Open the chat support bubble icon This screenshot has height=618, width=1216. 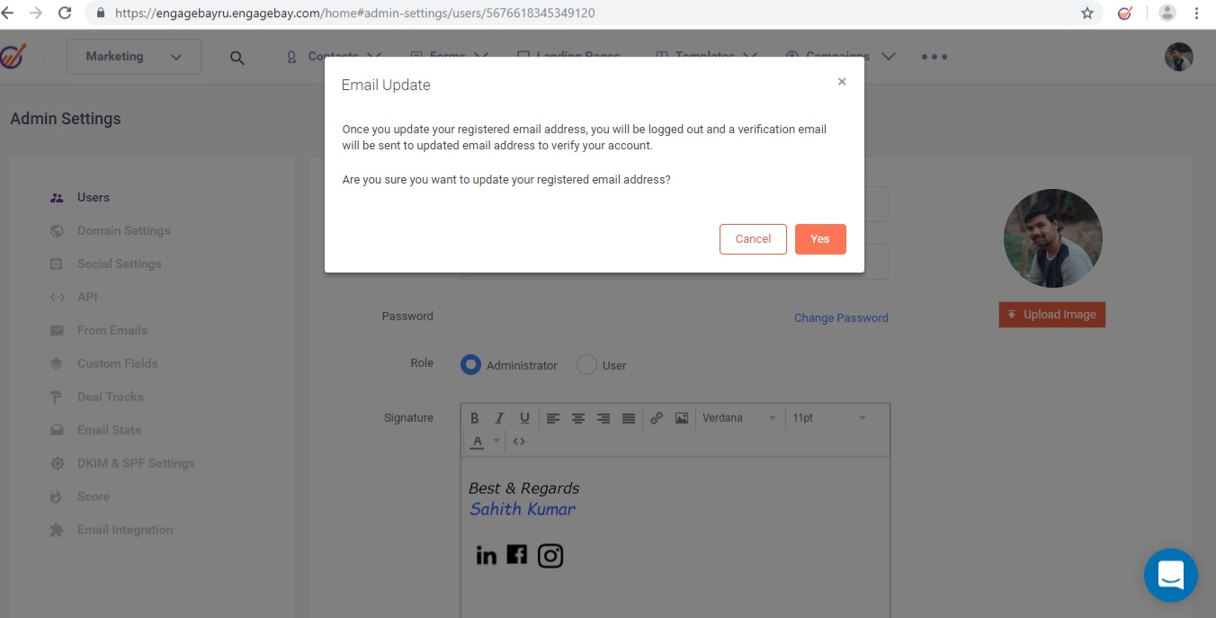[1170, 575]
